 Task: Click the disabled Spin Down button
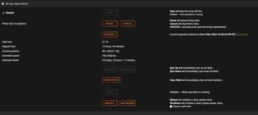tap(127, 70)
